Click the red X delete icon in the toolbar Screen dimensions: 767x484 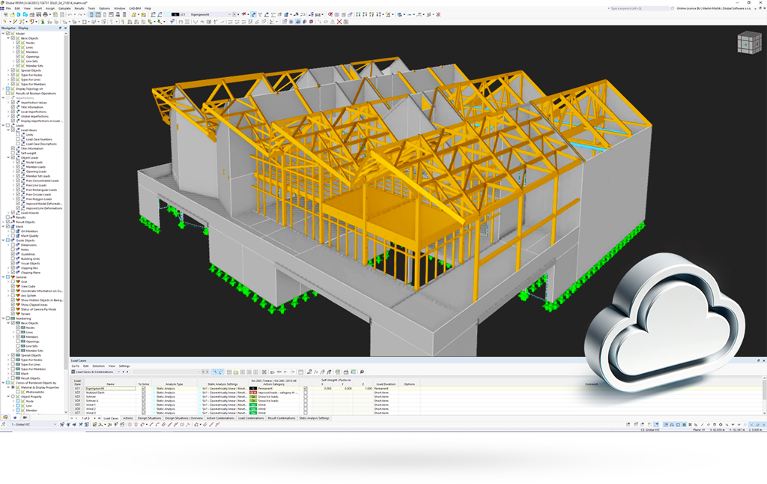339,22
